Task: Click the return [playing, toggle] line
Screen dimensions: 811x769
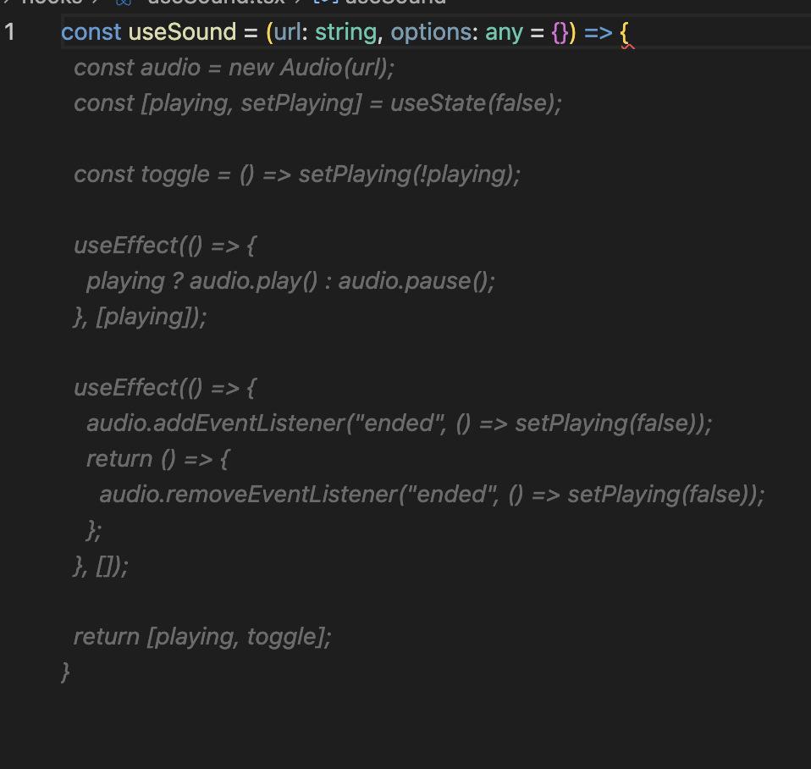Action: pyautogui.click(x=202, y=637)
